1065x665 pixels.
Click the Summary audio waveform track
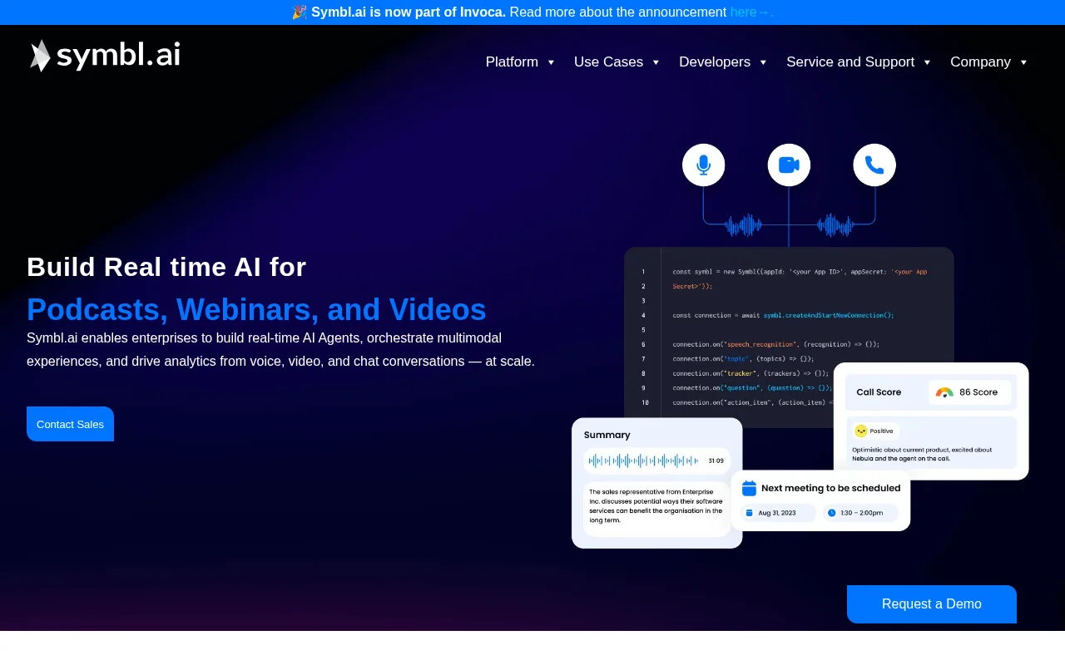pos(644,461)
